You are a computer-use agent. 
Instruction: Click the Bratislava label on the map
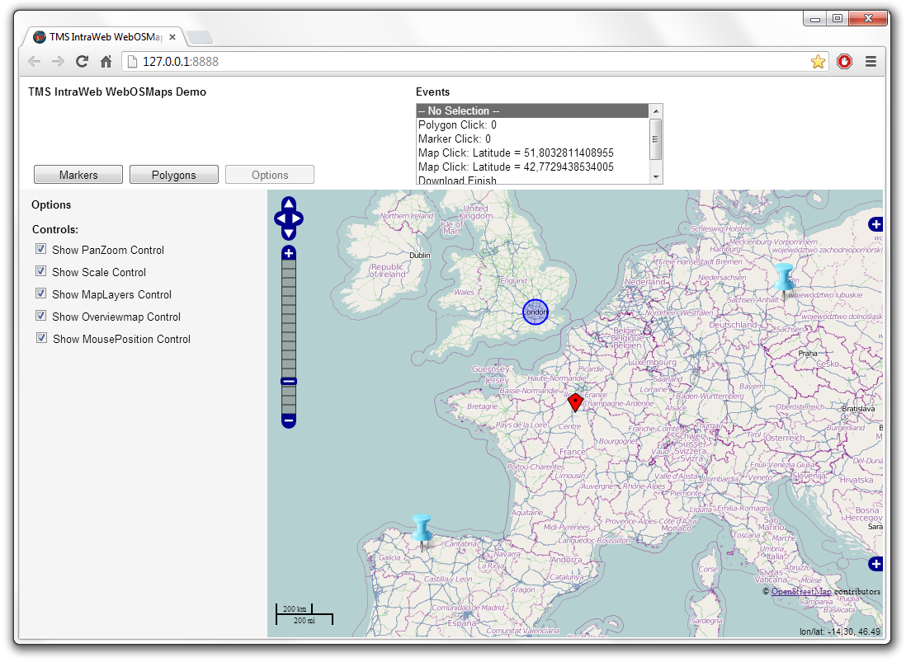858,409
